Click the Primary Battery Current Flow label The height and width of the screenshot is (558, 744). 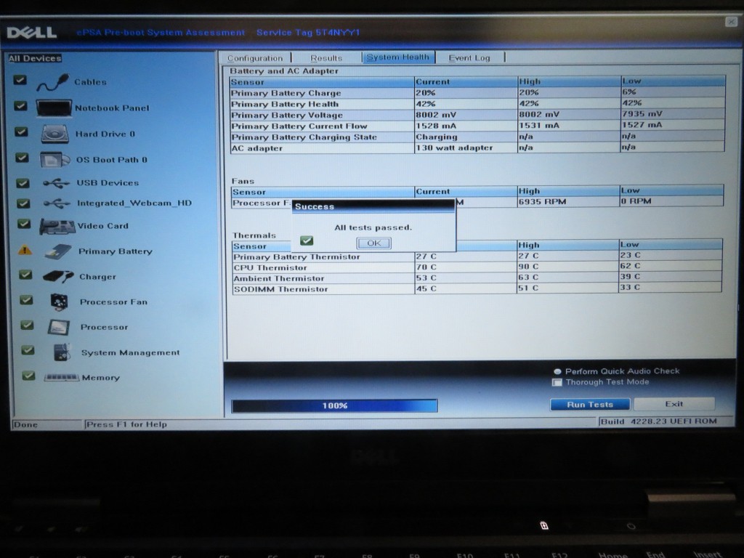299,126
